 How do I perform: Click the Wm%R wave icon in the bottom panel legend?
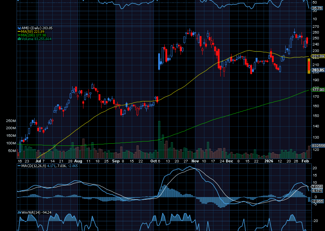pyautogui.click(x=19, y=212)
